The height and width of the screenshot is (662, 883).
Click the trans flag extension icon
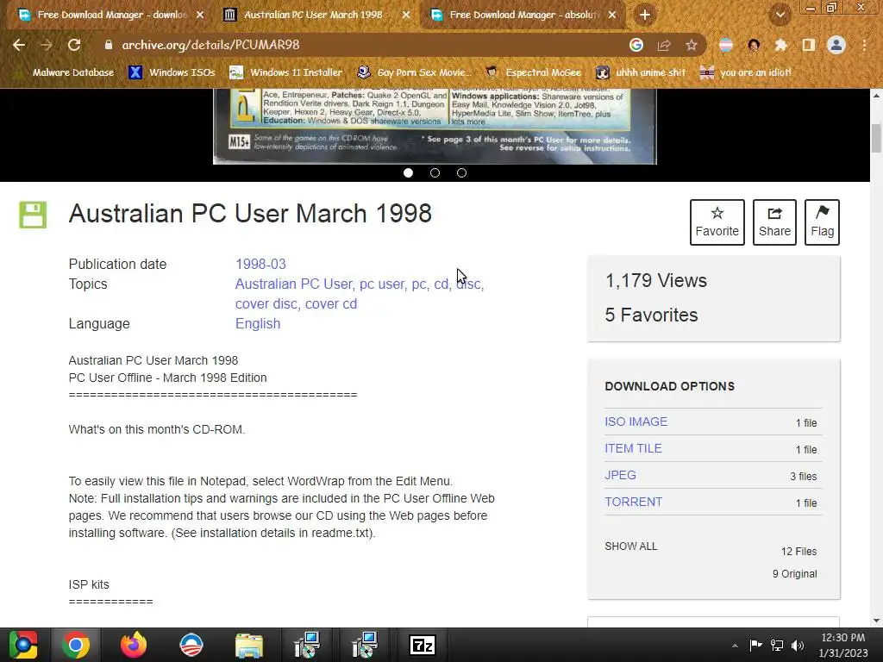[x=726, y=45]
